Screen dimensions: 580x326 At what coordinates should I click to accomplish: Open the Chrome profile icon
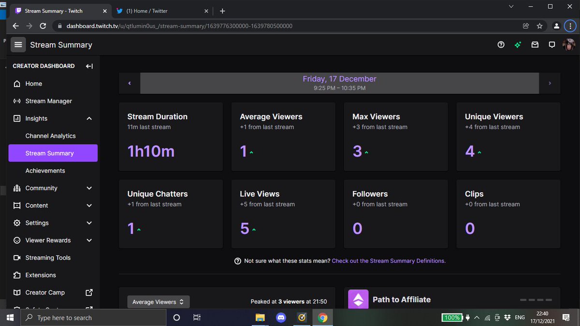[x=557, y=26]
